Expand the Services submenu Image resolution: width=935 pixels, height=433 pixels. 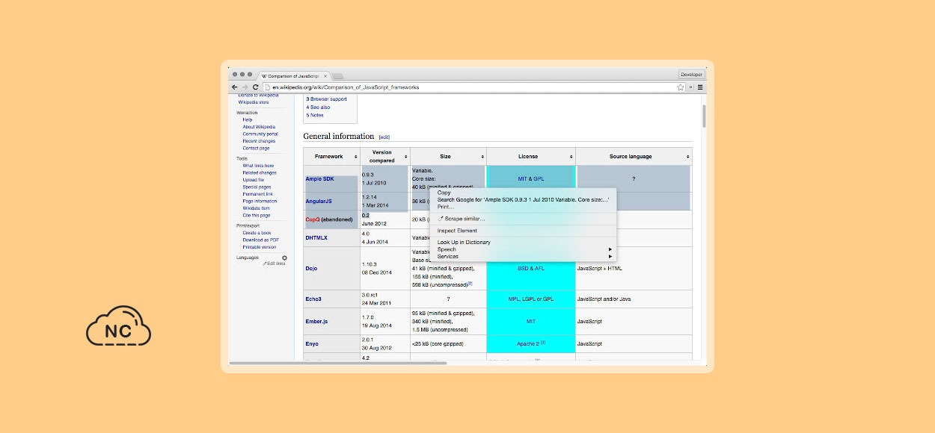click(x=523, y=256)
